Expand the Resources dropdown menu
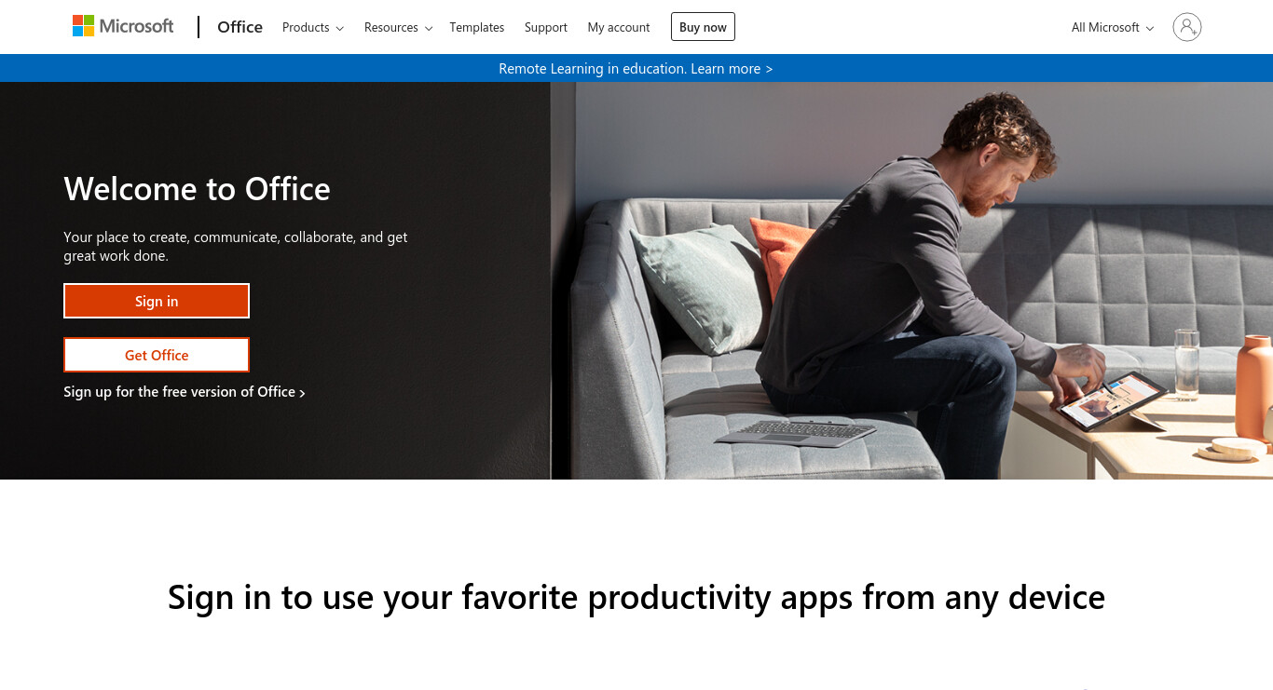The image size is (1273, 690). coord(398,27)
